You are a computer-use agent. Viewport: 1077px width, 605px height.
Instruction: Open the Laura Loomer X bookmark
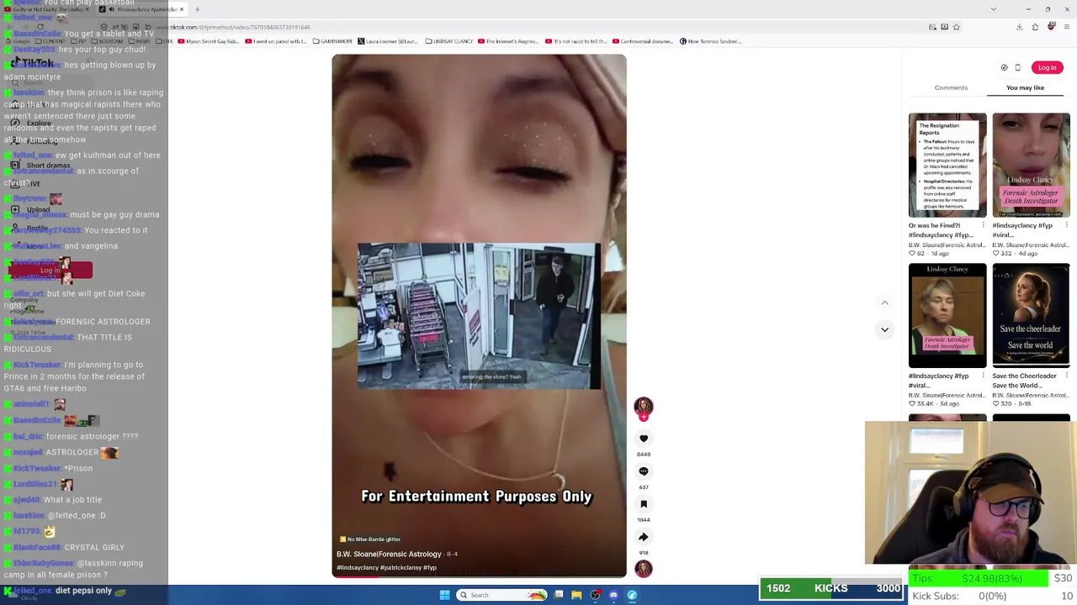click(388, 41)
